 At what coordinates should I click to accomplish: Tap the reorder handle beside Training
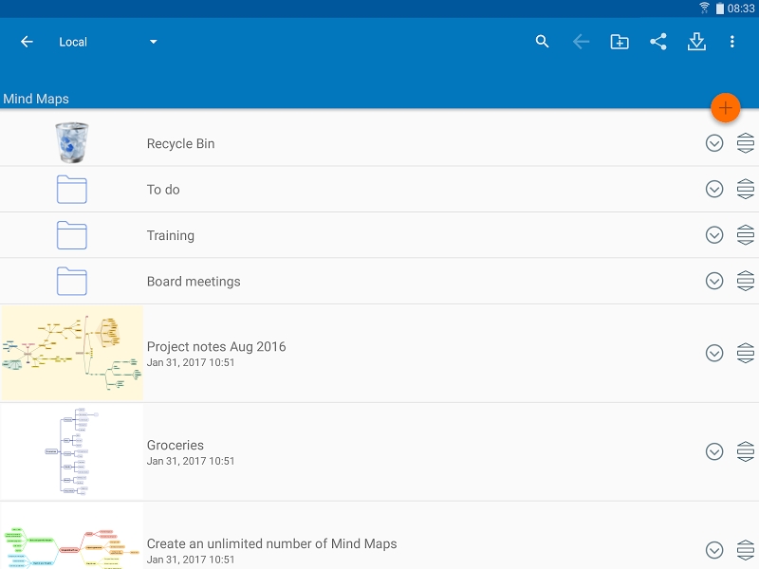745,234
